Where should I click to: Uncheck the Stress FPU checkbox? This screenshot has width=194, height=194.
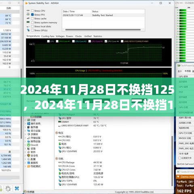click(32, 15)
